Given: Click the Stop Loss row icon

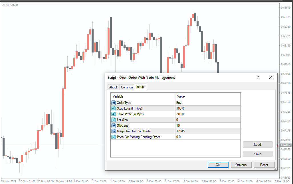Looking at the screenshot, I should tap(114, 108).
